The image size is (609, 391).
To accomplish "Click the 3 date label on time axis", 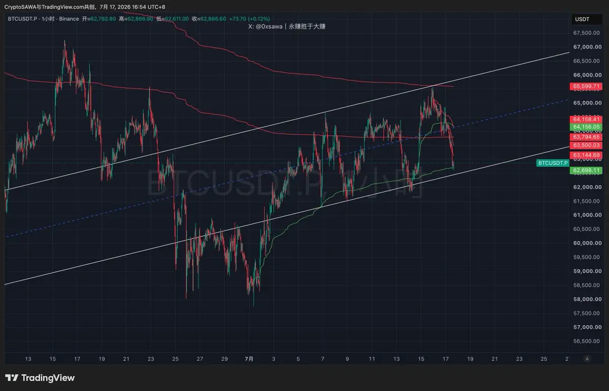I will coord(274,359).
